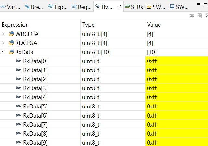Image resolution: width=208 pixels, height=146 pixels.
Task: Expand the WRCFGA array
Action: click(3, 34)
